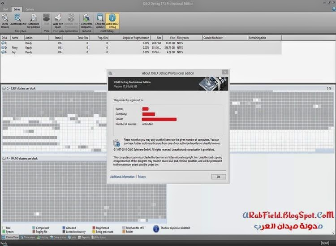Select Determine file position tool
The height and width of the screenshot is (246, 336).
34,21
